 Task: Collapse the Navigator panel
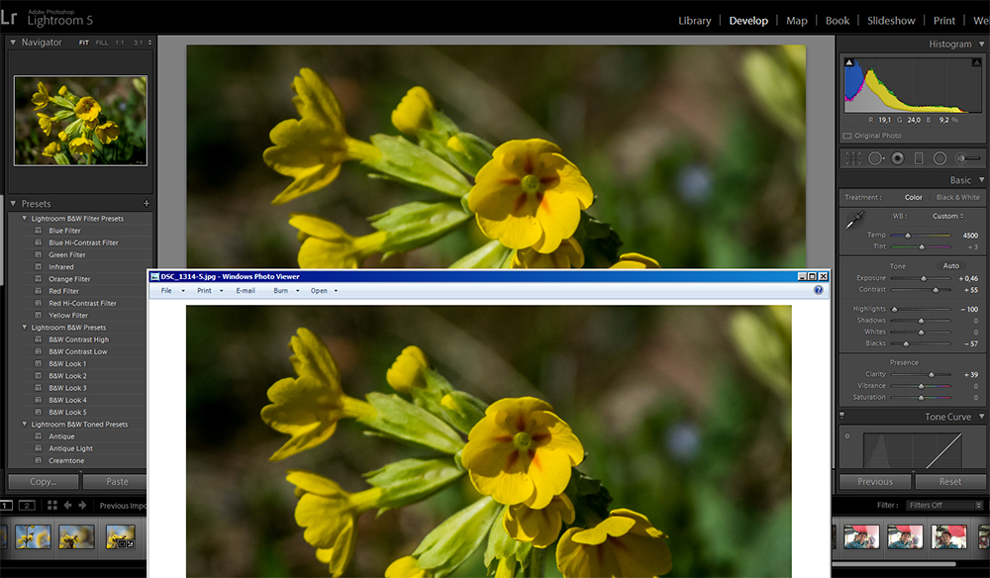coord(13,43)
